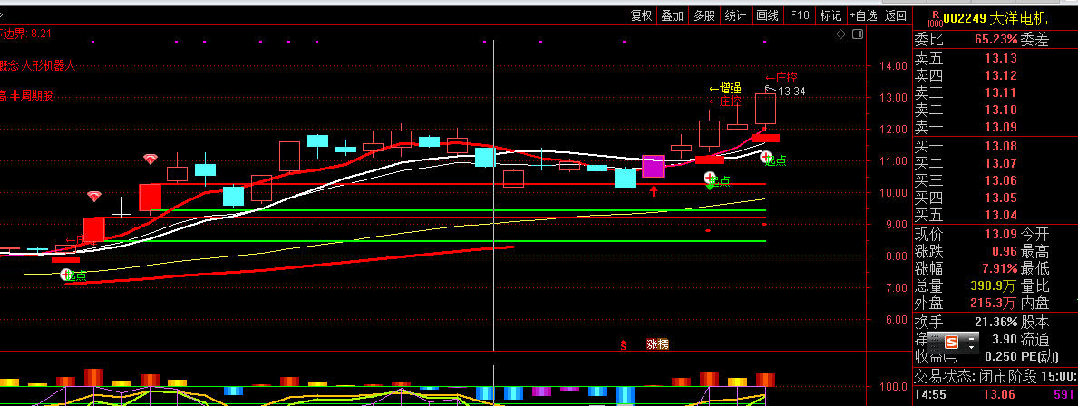
Task: Click the 返回 back button
Action: 895,15
